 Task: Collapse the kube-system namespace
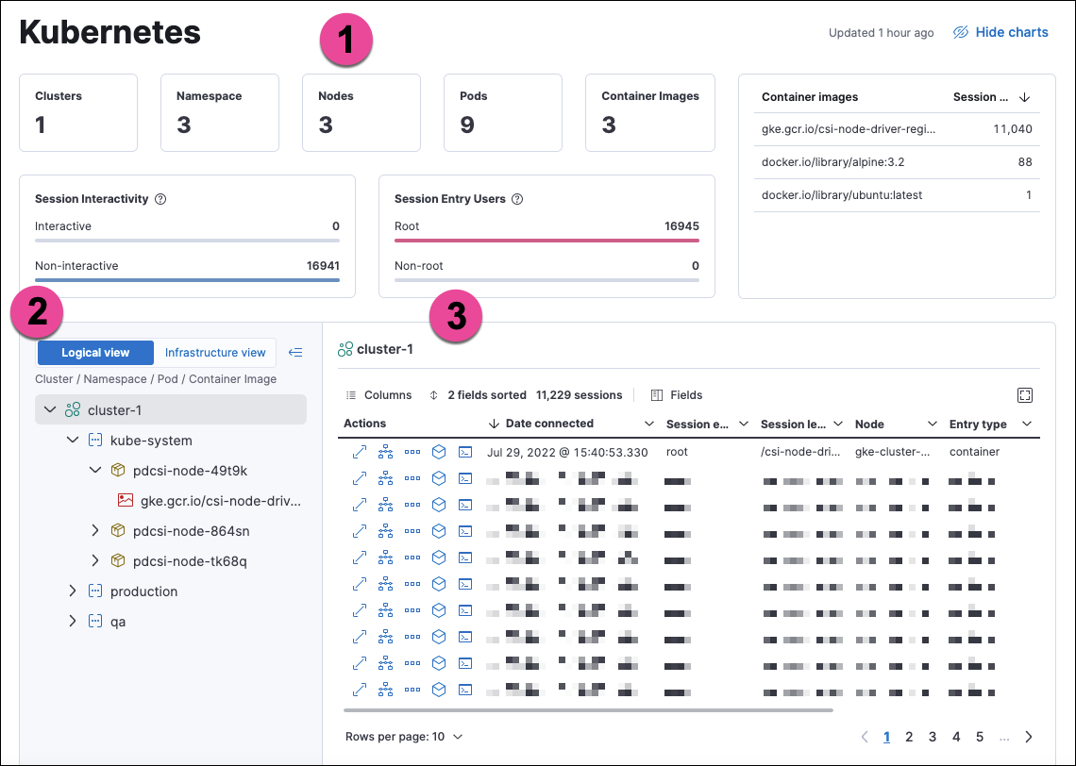[x=73, y=440]
